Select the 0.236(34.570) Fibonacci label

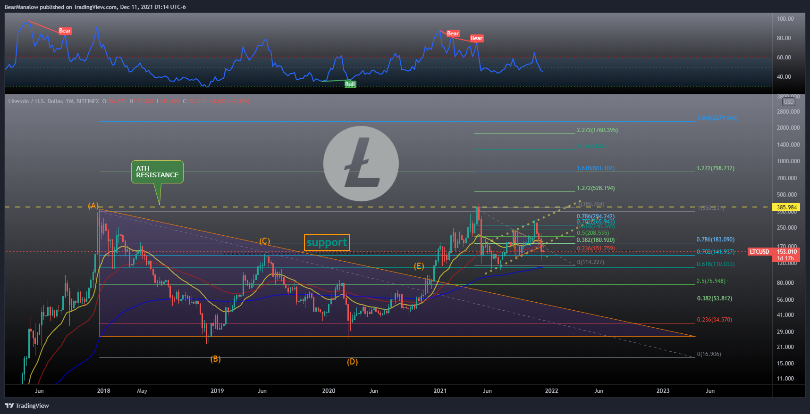point(715,320)
